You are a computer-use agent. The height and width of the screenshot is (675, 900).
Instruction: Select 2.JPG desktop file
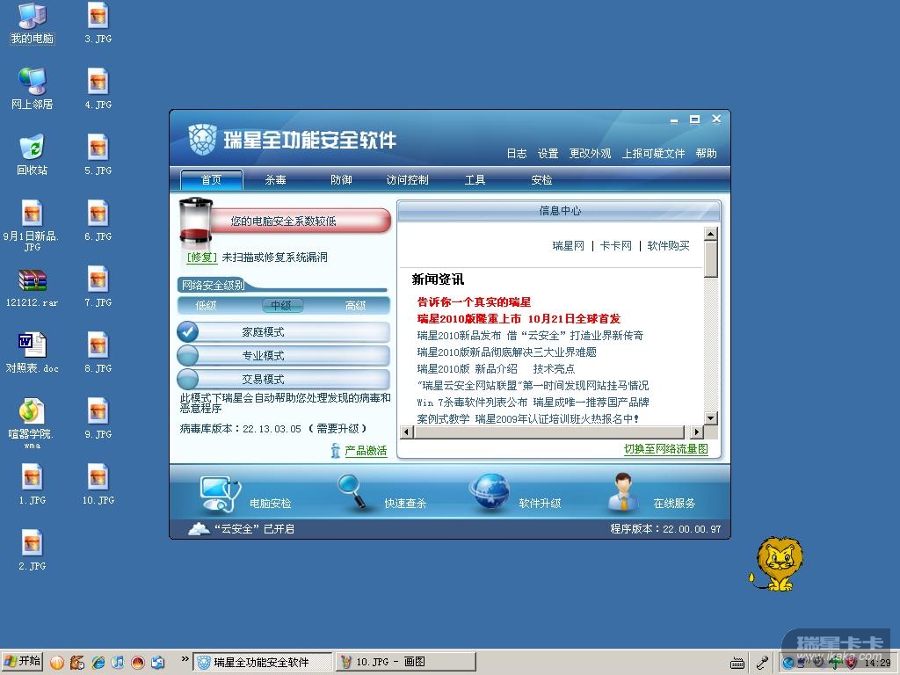click(33, 551)
